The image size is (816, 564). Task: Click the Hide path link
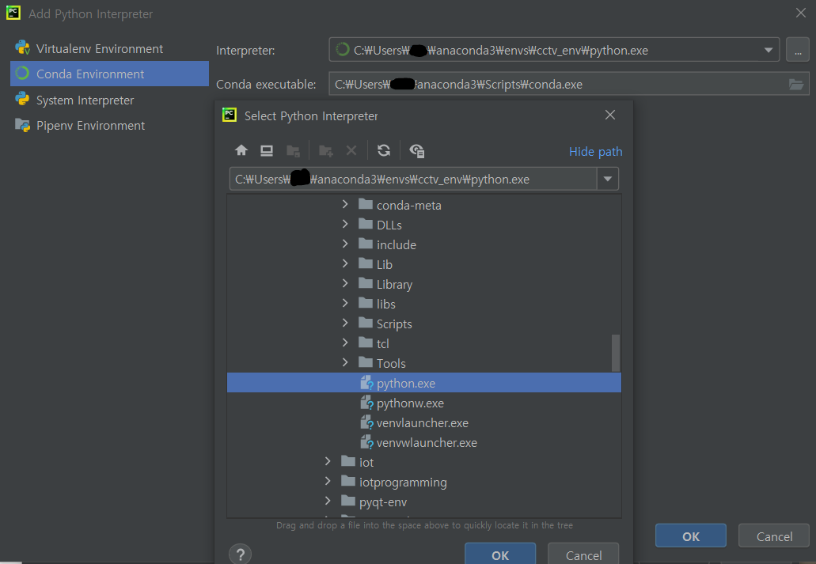tap(595, 151)
